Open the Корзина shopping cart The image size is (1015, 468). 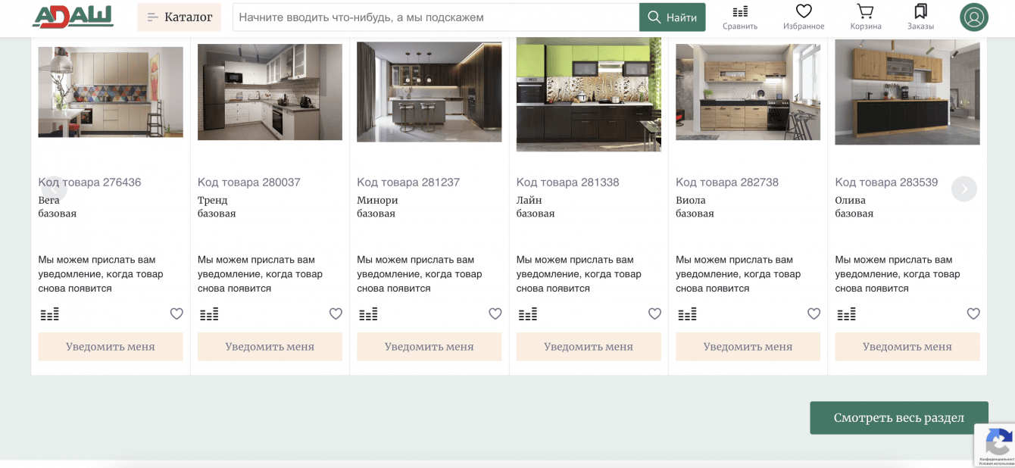(865, 17)
